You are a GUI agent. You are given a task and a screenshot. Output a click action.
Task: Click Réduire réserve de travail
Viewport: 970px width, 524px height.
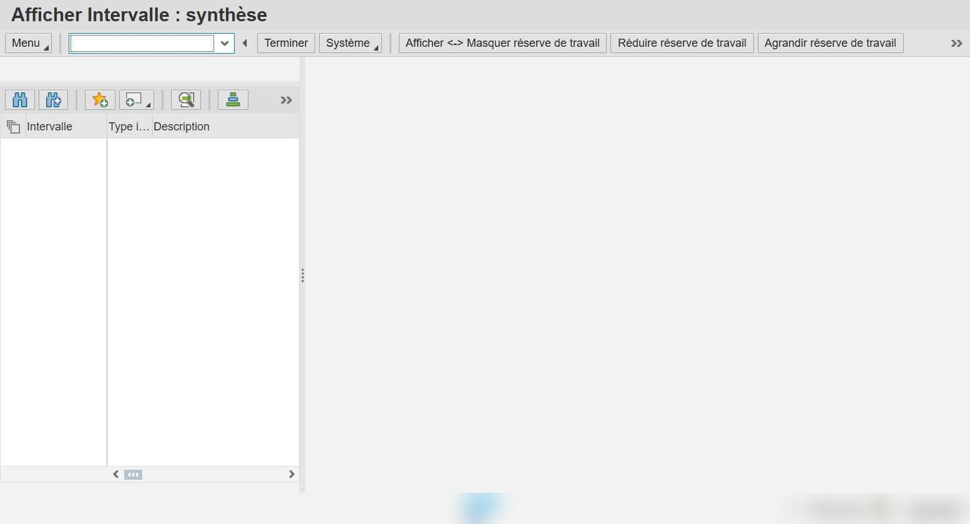pos(682,43)
